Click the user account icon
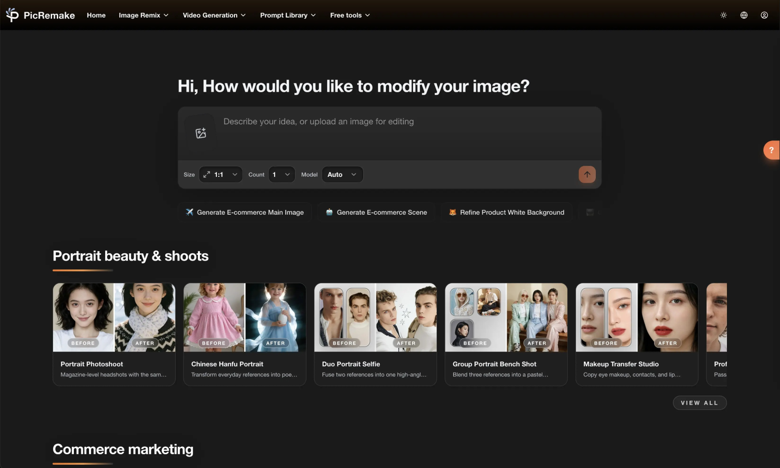 tap(764, 15)
